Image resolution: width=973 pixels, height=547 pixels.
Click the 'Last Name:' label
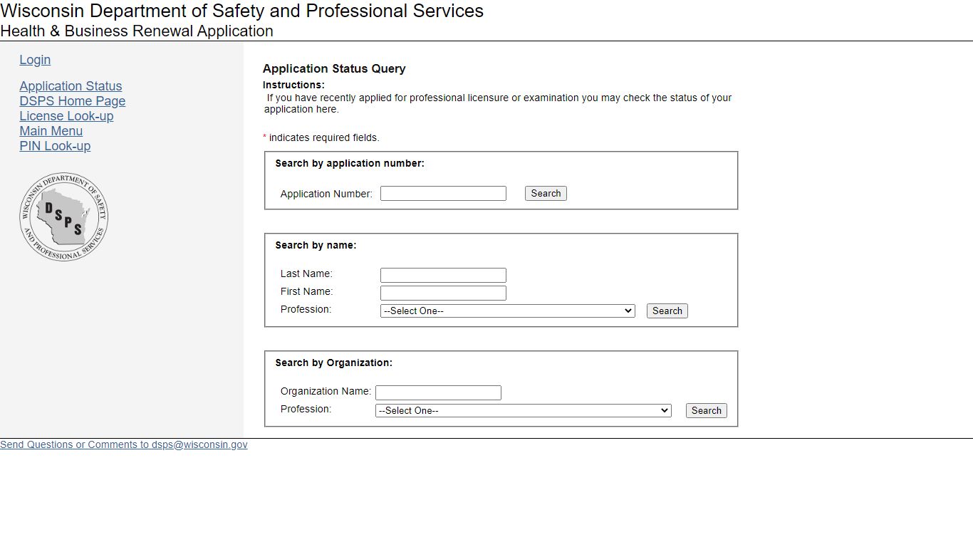(x=306, y=273)
